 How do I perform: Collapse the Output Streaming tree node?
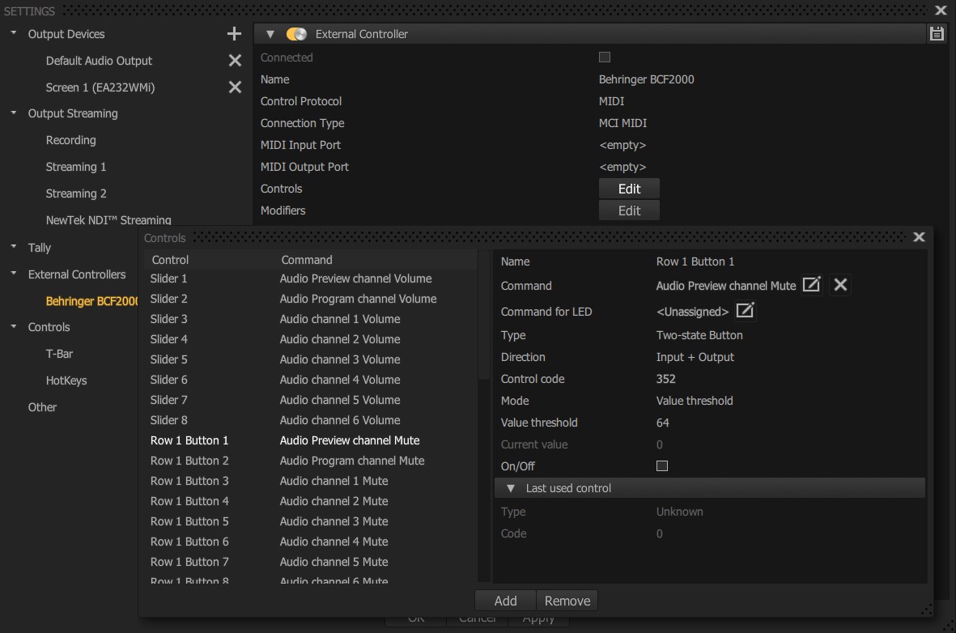click(x=14, y=113)
